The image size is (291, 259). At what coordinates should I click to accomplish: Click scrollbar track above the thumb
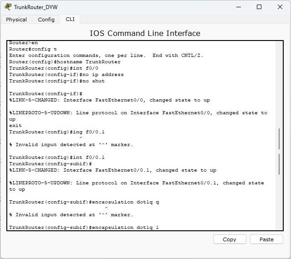click(x=279, y=84)
